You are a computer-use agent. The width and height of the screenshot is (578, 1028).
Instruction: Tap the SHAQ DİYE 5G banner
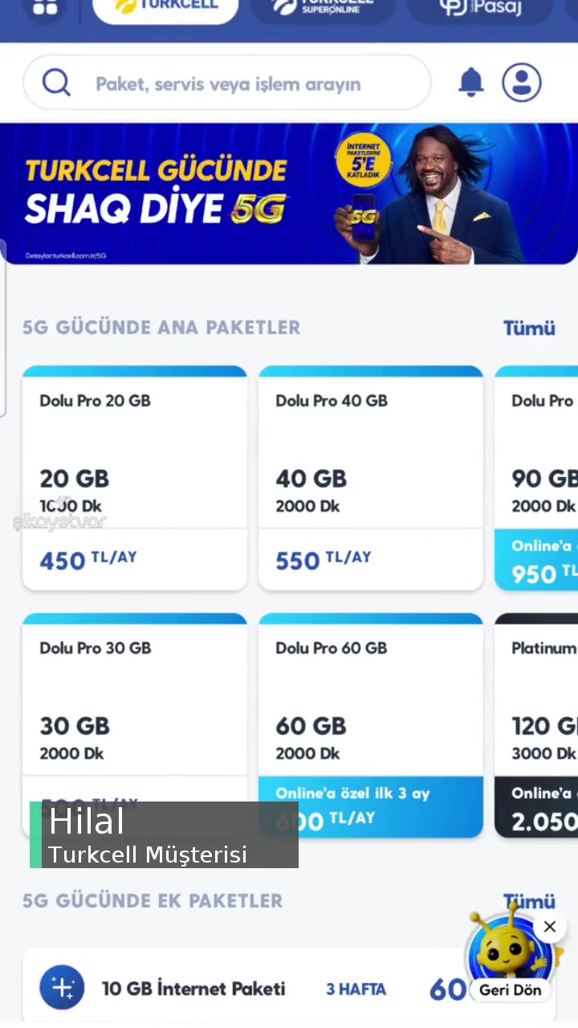pyautogui.click(x=289, y=193)
